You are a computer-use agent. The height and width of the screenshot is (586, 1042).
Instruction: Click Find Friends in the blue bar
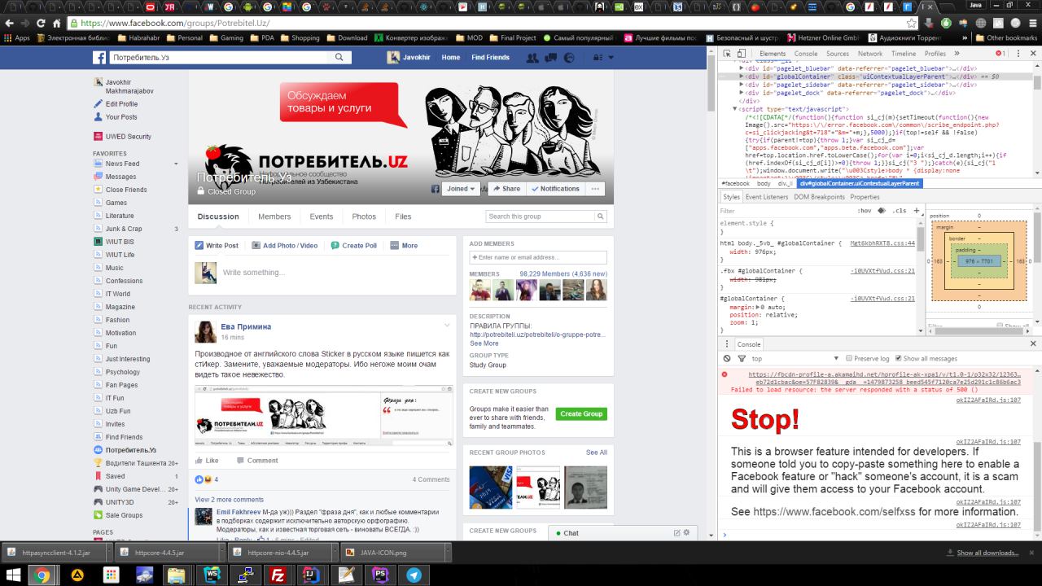pyautogui.click(x=490, y=58)
